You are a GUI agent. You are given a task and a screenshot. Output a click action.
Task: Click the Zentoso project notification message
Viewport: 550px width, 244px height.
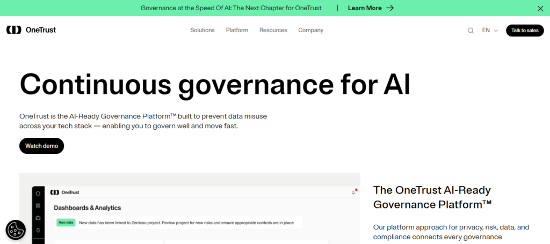[186, 223]
